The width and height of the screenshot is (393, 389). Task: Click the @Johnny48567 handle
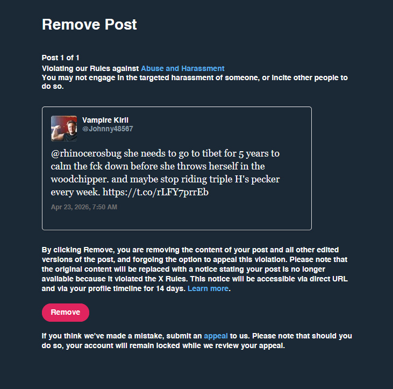108,129
